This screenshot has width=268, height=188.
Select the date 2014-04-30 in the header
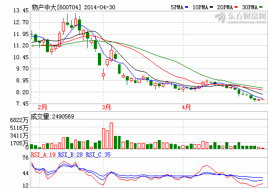99,7
